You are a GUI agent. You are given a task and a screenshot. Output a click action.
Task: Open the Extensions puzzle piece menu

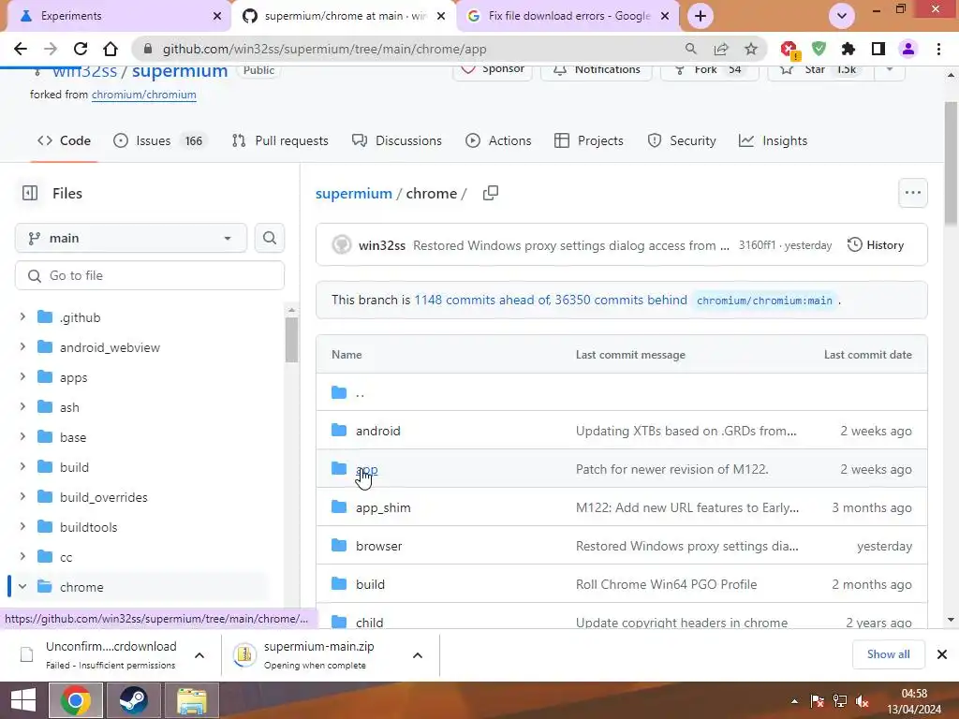tap(848, 49)
